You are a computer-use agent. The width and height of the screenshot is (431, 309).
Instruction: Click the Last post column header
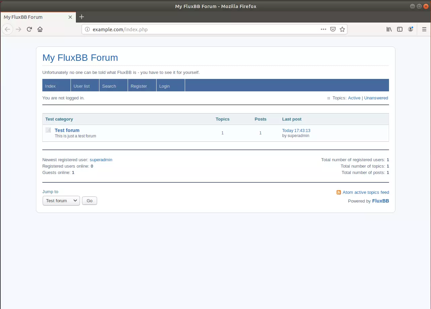pyautogui.click(x=292, y=119)
